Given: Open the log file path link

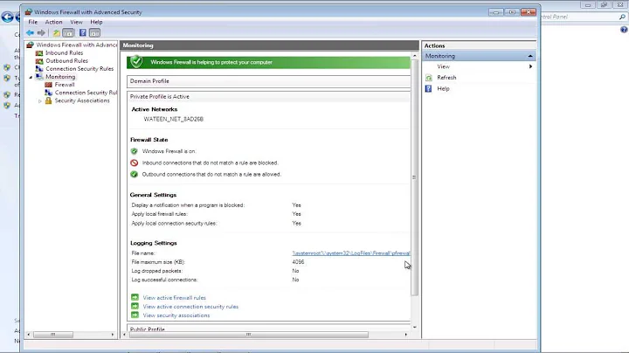Looking at the screenshot, I should (x=351, y=253).
